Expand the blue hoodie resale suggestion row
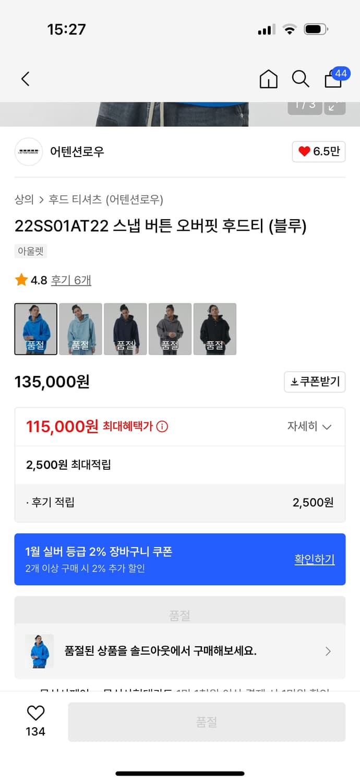 click(x=180, y=651)
